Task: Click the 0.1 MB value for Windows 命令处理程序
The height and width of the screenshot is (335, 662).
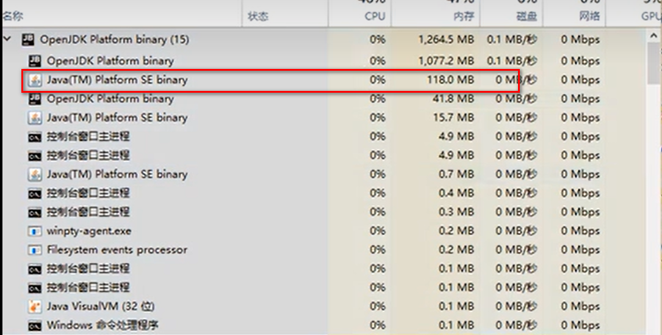Action: tap(456, 325)
